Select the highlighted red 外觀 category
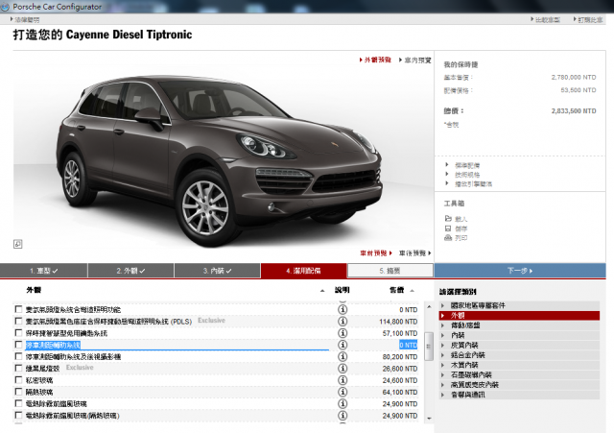The width and height of the screenshot is (614, 433). coord(519,316)
